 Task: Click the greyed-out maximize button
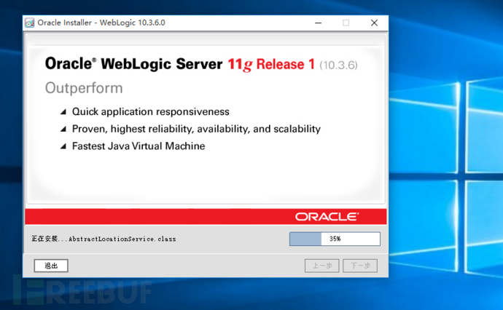point(346,23)
